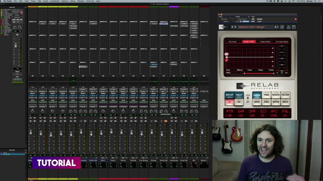323x181 pixels.
Task: Mute the Mix track
Action: [x=196, y=121]
